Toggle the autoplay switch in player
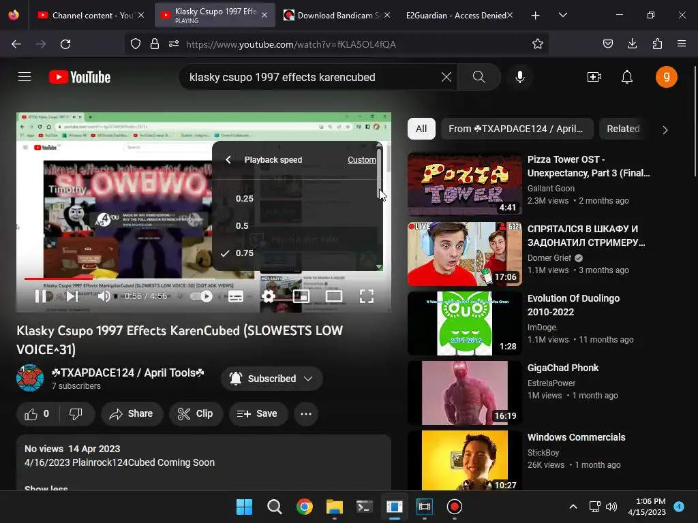This screenshot has height=523, width=698. coord(202,296)
